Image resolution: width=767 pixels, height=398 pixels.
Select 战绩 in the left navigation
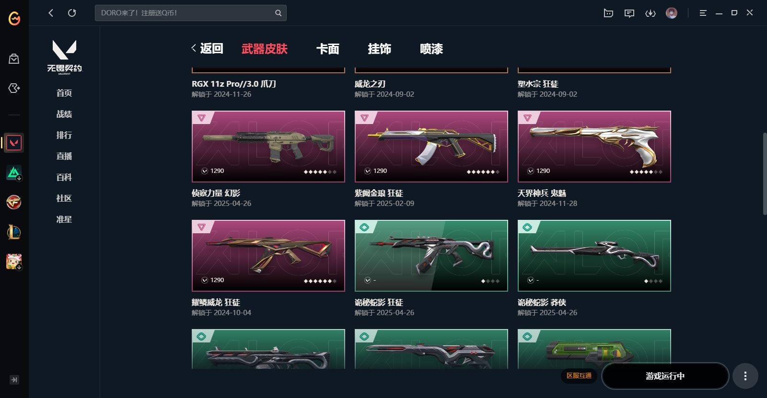pos(64,114)
